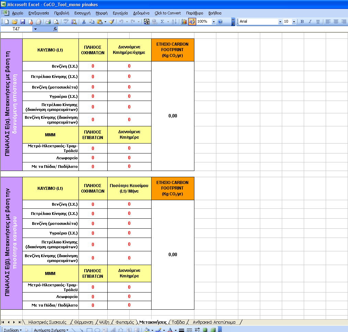The width and height of the screenshot is (348, 332).
Task: Switch to the Φωτισμός sheet tab
Action: point(125,322)
